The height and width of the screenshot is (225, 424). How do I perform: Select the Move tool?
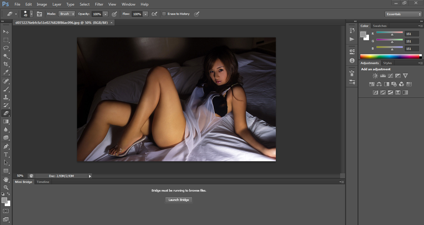click(6, 32)
